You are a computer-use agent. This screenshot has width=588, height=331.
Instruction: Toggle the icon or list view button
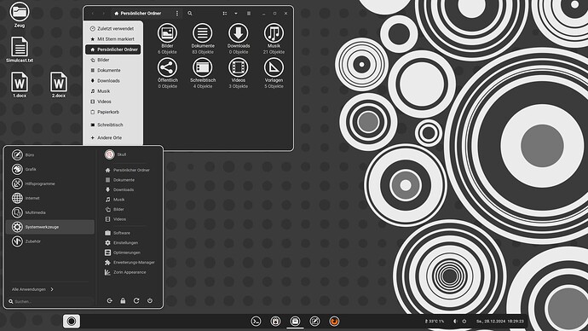coord(225,14)
